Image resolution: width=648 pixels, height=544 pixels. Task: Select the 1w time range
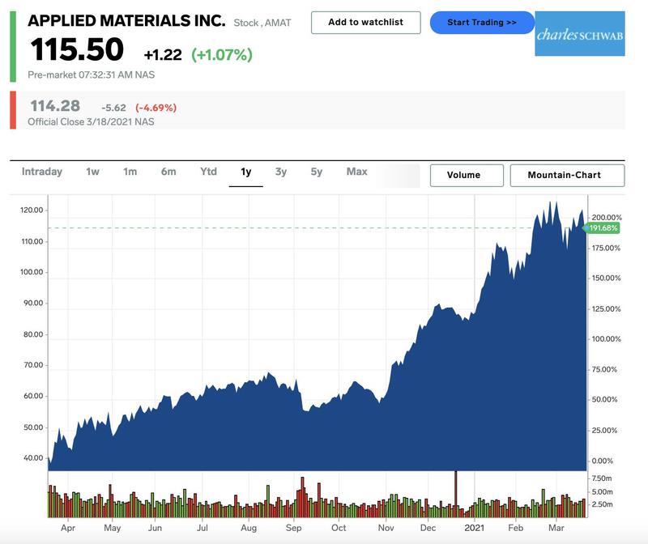point(92,172)
